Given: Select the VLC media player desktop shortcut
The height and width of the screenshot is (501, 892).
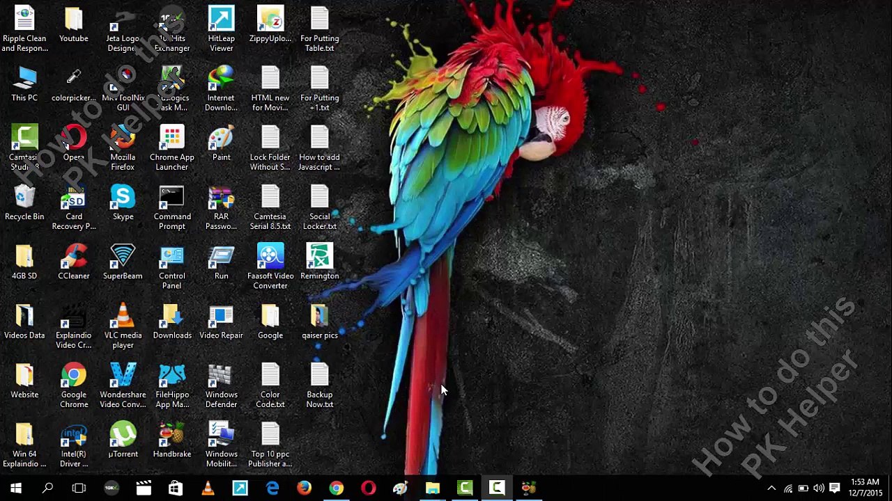Looking at the screenshot, I should click(x=123, y=326).
